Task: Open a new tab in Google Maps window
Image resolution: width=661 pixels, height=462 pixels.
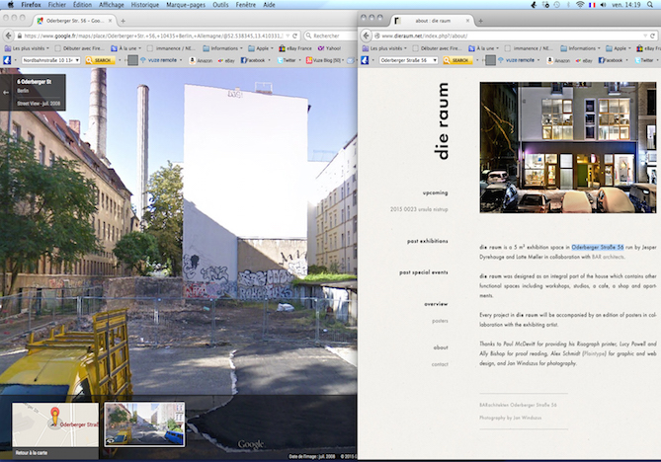Action: coord(124,21)
